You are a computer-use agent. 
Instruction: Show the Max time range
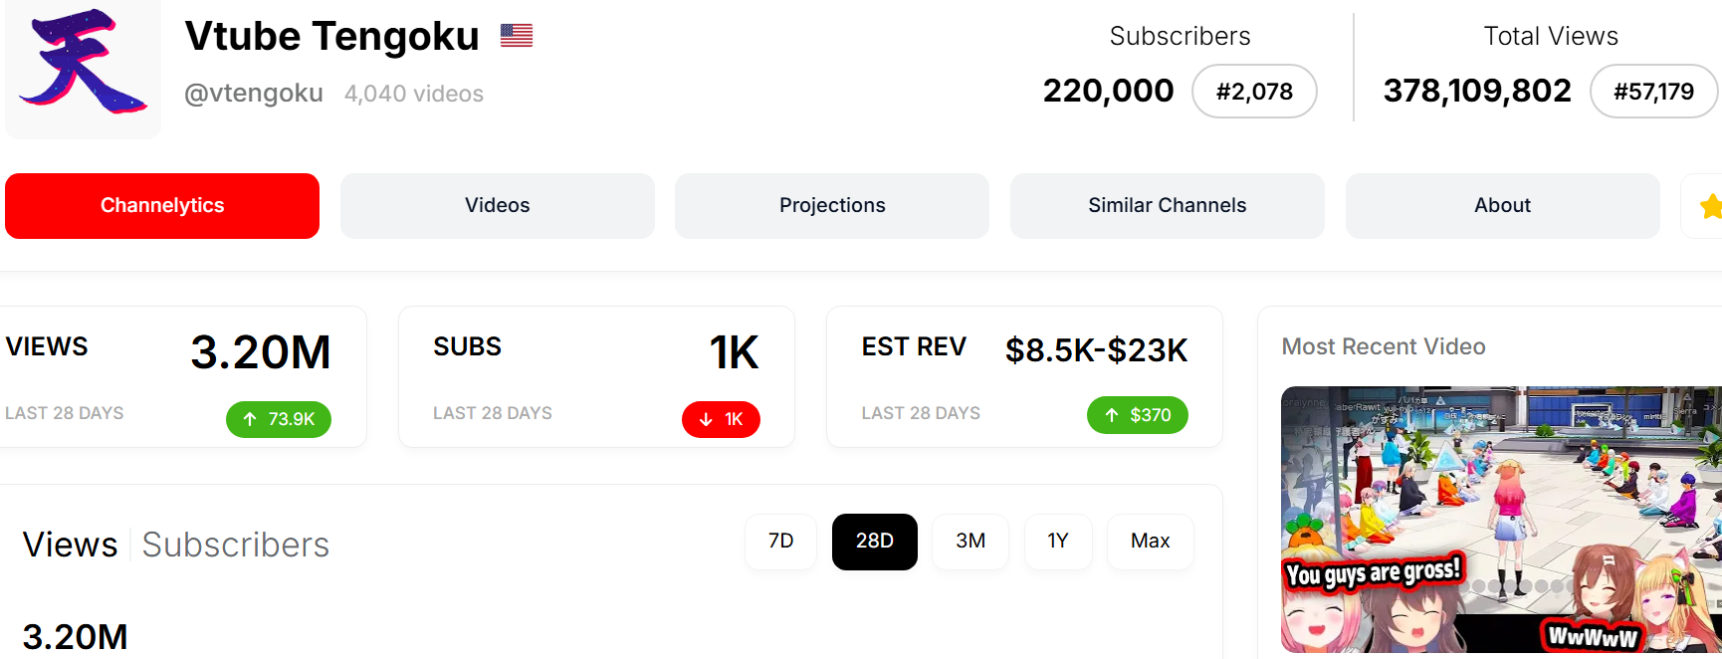(1150, 542)
